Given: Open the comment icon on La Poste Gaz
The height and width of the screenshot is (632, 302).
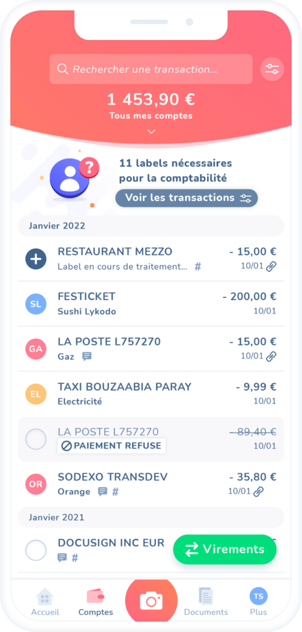Looking at the screenshot, I should [87, 356].
